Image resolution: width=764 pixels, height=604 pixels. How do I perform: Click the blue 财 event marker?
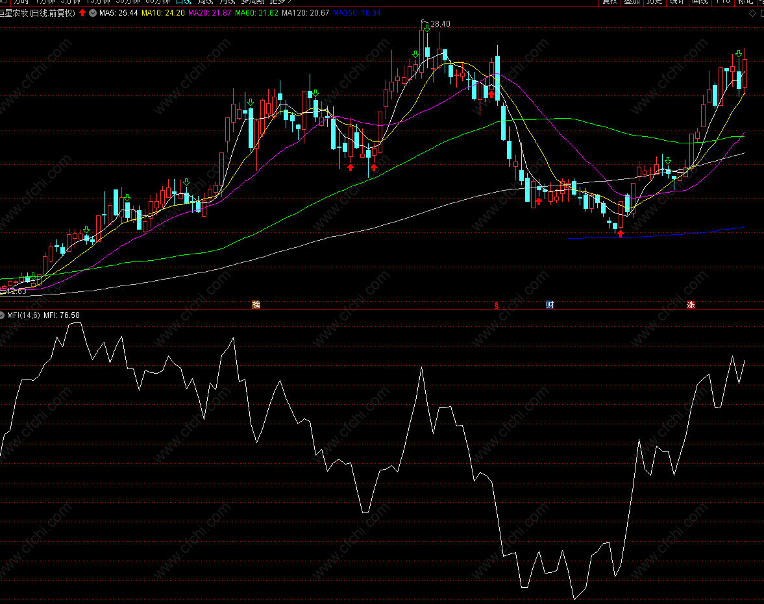tap(550, 304)
